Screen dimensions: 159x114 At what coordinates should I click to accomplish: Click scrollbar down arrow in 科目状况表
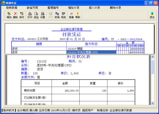pos(153,103)
